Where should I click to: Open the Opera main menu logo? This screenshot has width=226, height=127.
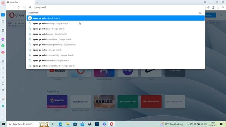point(3,3)
